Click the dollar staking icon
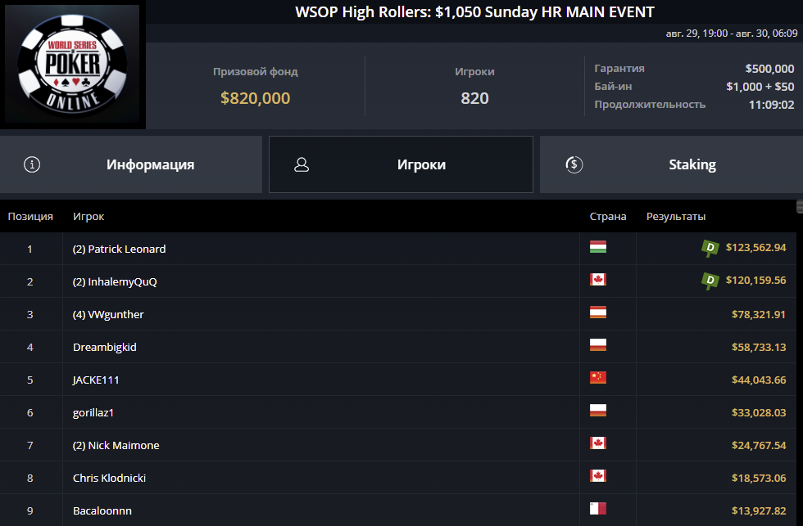 click(x=574, y=164)
